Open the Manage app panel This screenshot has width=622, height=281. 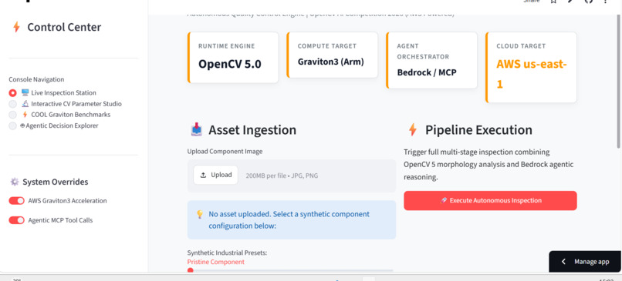(585, 262)
